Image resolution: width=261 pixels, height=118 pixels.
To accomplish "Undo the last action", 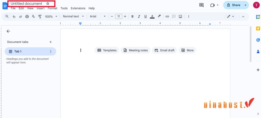I will point(14,17).
